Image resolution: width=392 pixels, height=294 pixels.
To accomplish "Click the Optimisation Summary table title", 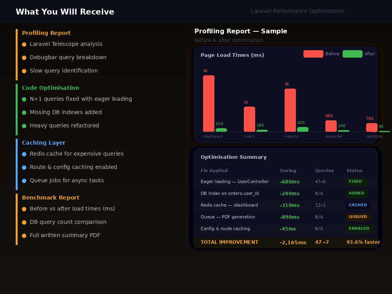I will tap(234, 157).
